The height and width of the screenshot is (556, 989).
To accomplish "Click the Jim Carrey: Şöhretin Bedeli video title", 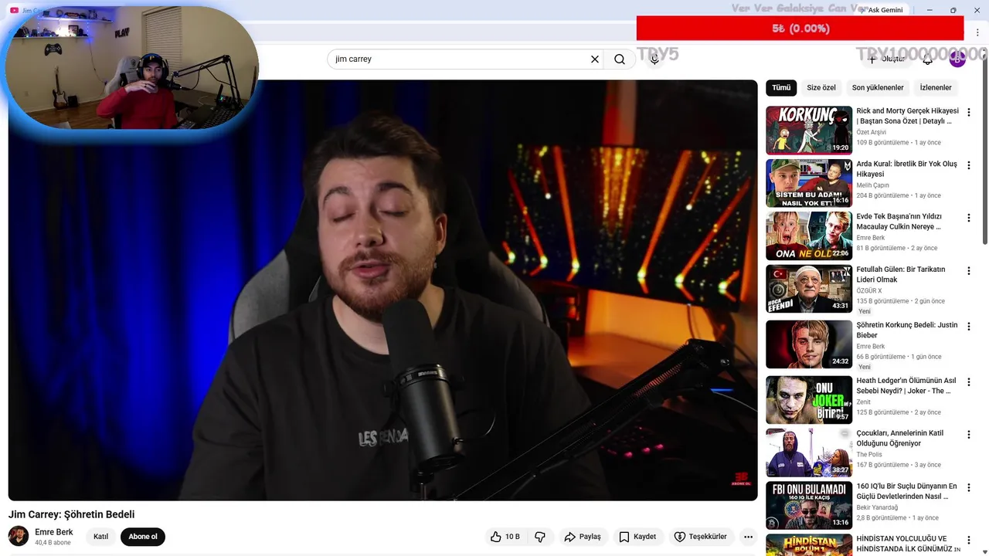I will coord(71,514).
